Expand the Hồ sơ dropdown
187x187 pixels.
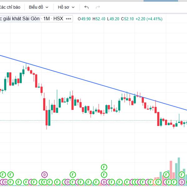(66, 7)
